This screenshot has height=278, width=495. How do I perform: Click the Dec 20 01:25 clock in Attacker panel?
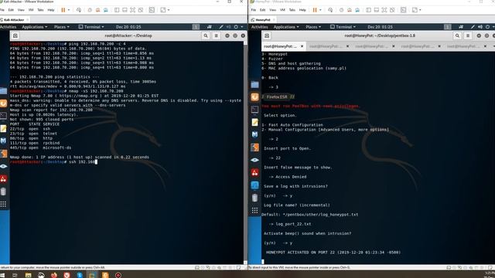click(x=128, y=27)
